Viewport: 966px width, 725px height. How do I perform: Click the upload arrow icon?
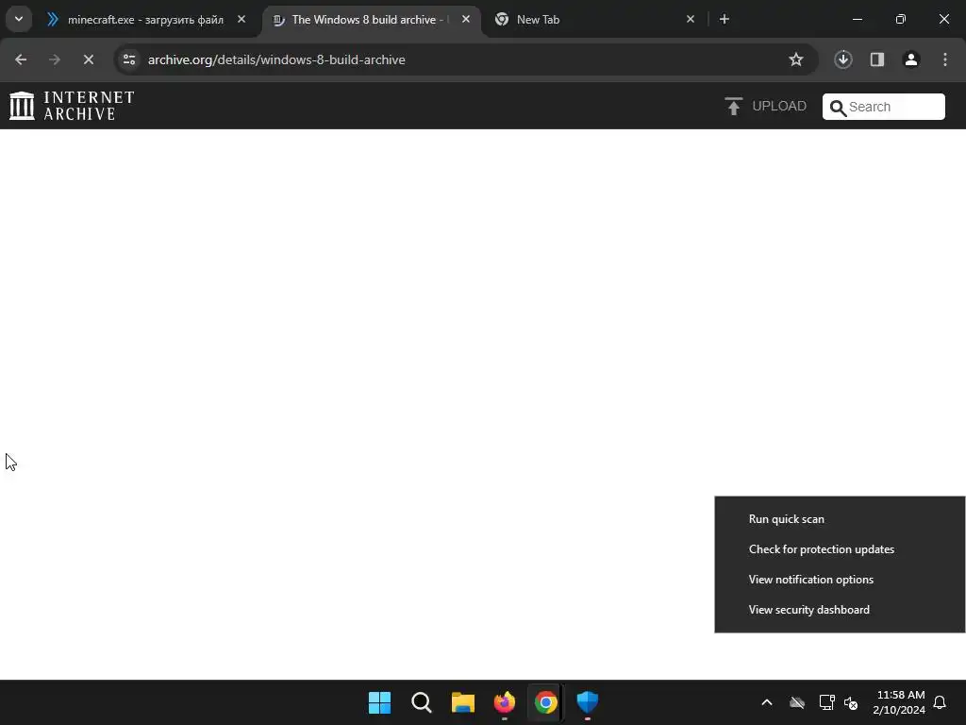(x=733, y=106)
